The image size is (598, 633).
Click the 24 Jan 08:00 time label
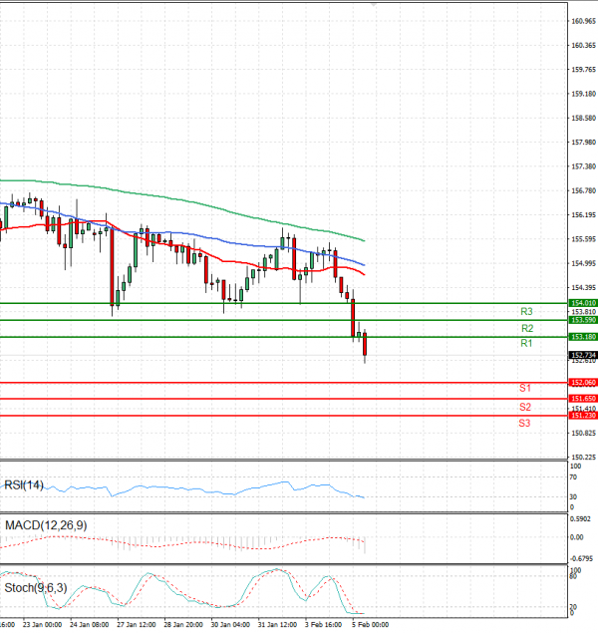click(89, 624)
